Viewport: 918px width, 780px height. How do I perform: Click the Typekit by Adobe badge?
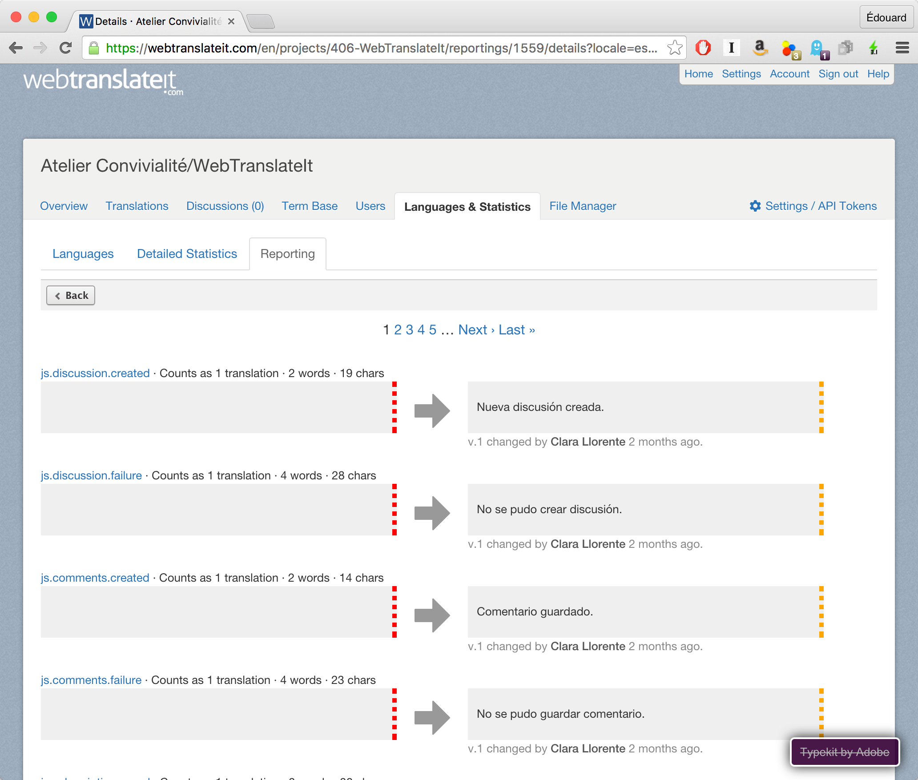(844, 752)
